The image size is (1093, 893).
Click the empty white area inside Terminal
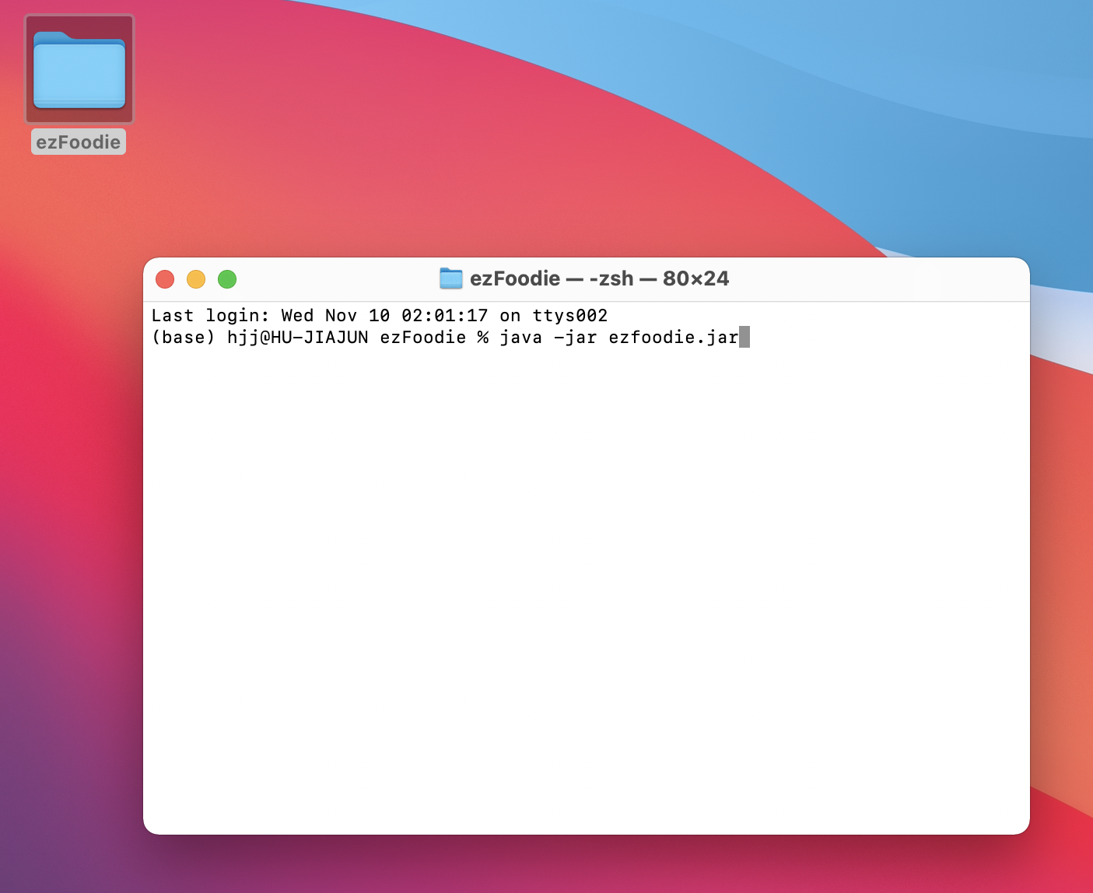586,583
